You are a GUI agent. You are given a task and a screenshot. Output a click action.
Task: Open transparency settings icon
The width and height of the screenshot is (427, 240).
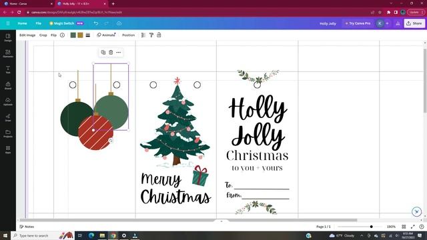coord(143,35)
